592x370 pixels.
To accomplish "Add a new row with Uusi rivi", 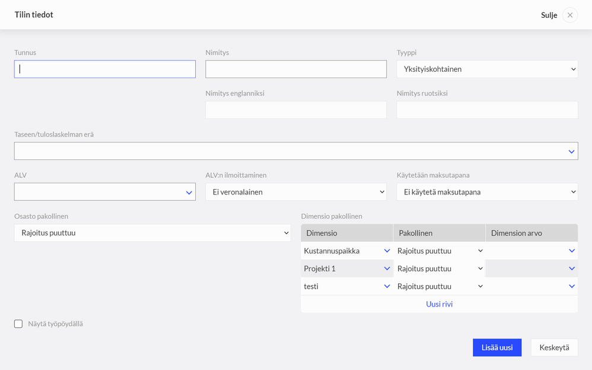I will pyautogui.click(x=439, y=304).
